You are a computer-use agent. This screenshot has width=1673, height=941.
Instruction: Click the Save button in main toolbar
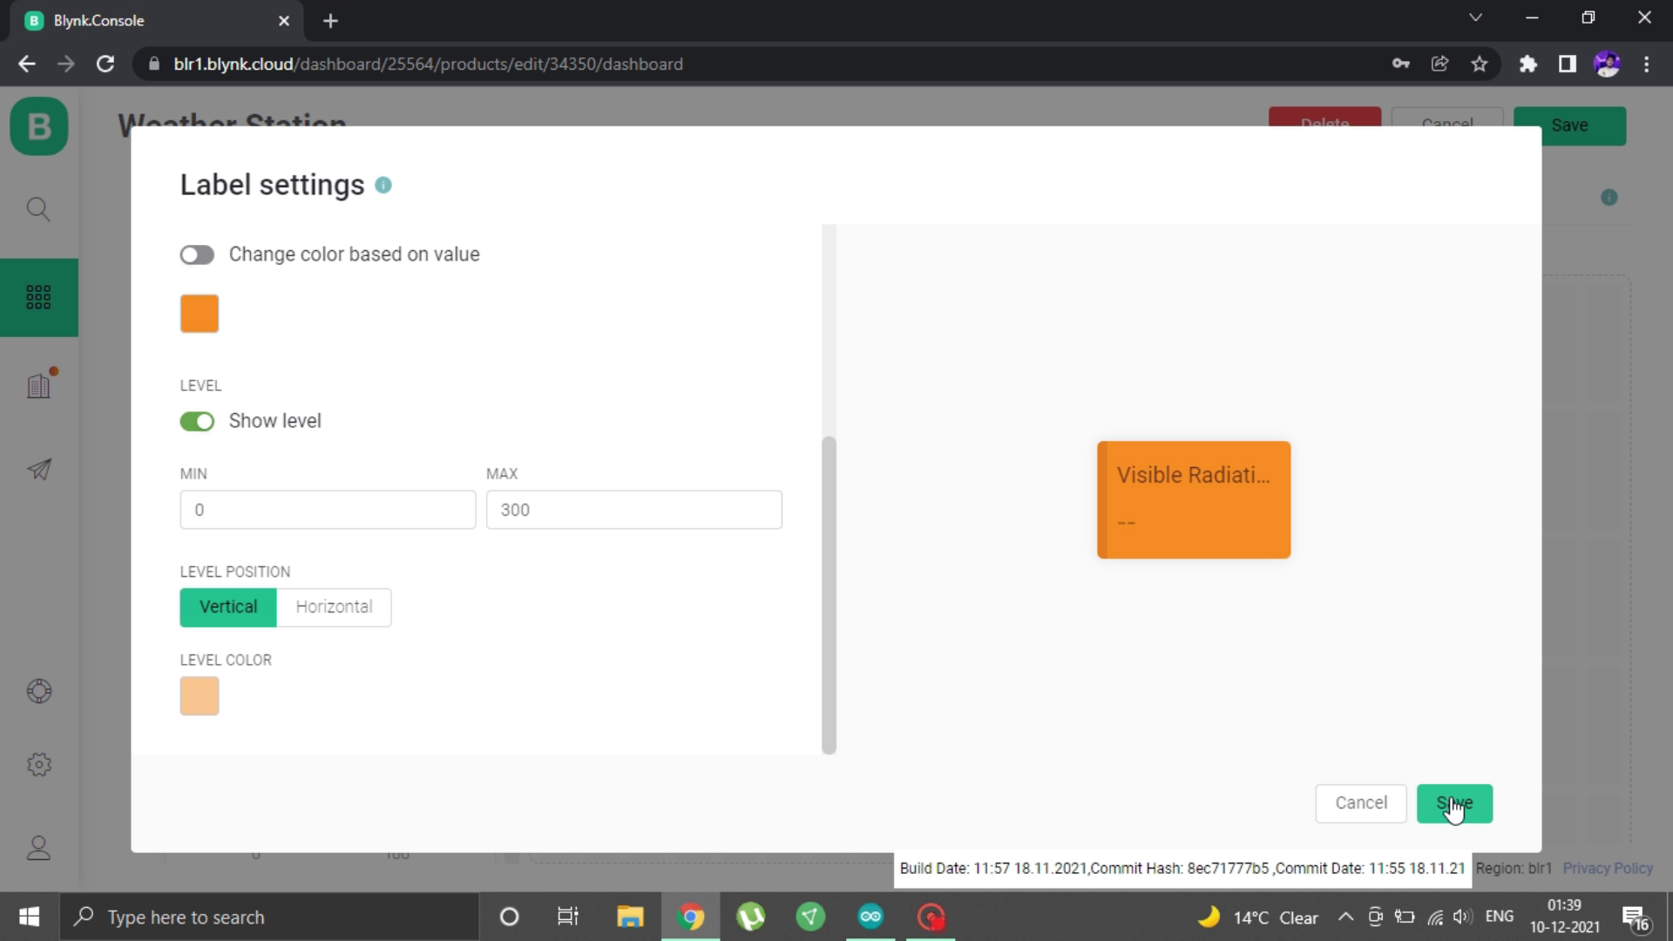[1571, 125]
